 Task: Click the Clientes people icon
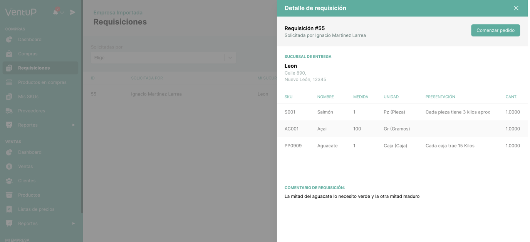pos(9,181)
